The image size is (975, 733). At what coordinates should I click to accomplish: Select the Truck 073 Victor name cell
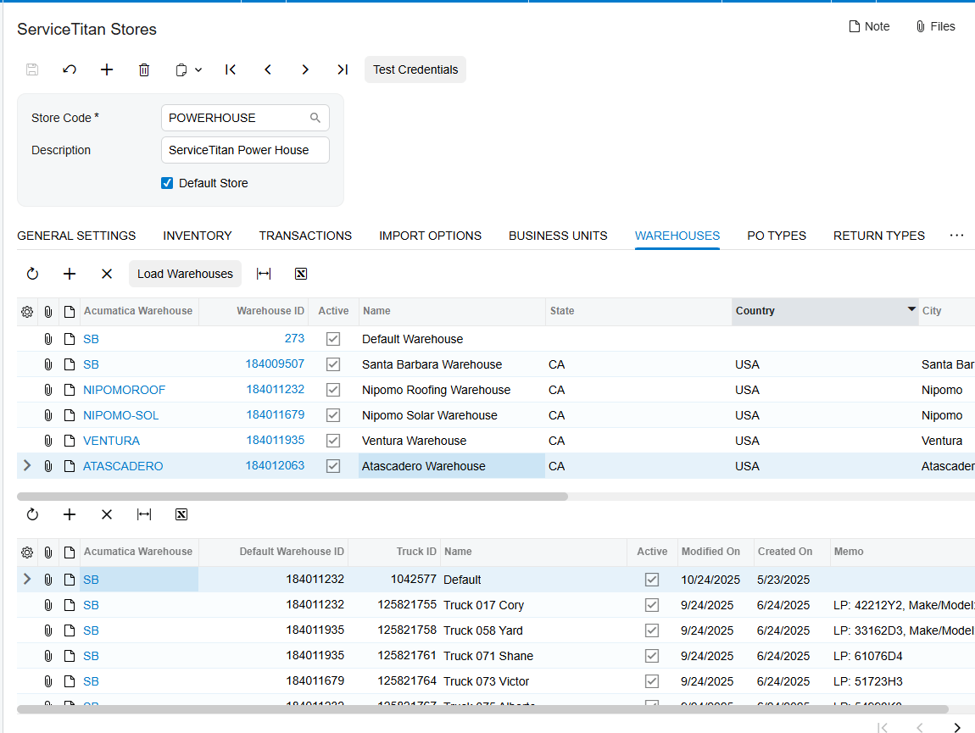[533, 681]
